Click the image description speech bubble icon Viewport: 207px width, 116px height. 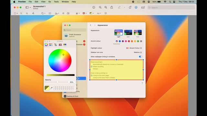[106, 13]
